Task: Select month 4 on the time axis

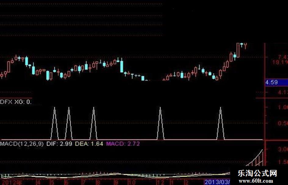Action: coord(38,182)
